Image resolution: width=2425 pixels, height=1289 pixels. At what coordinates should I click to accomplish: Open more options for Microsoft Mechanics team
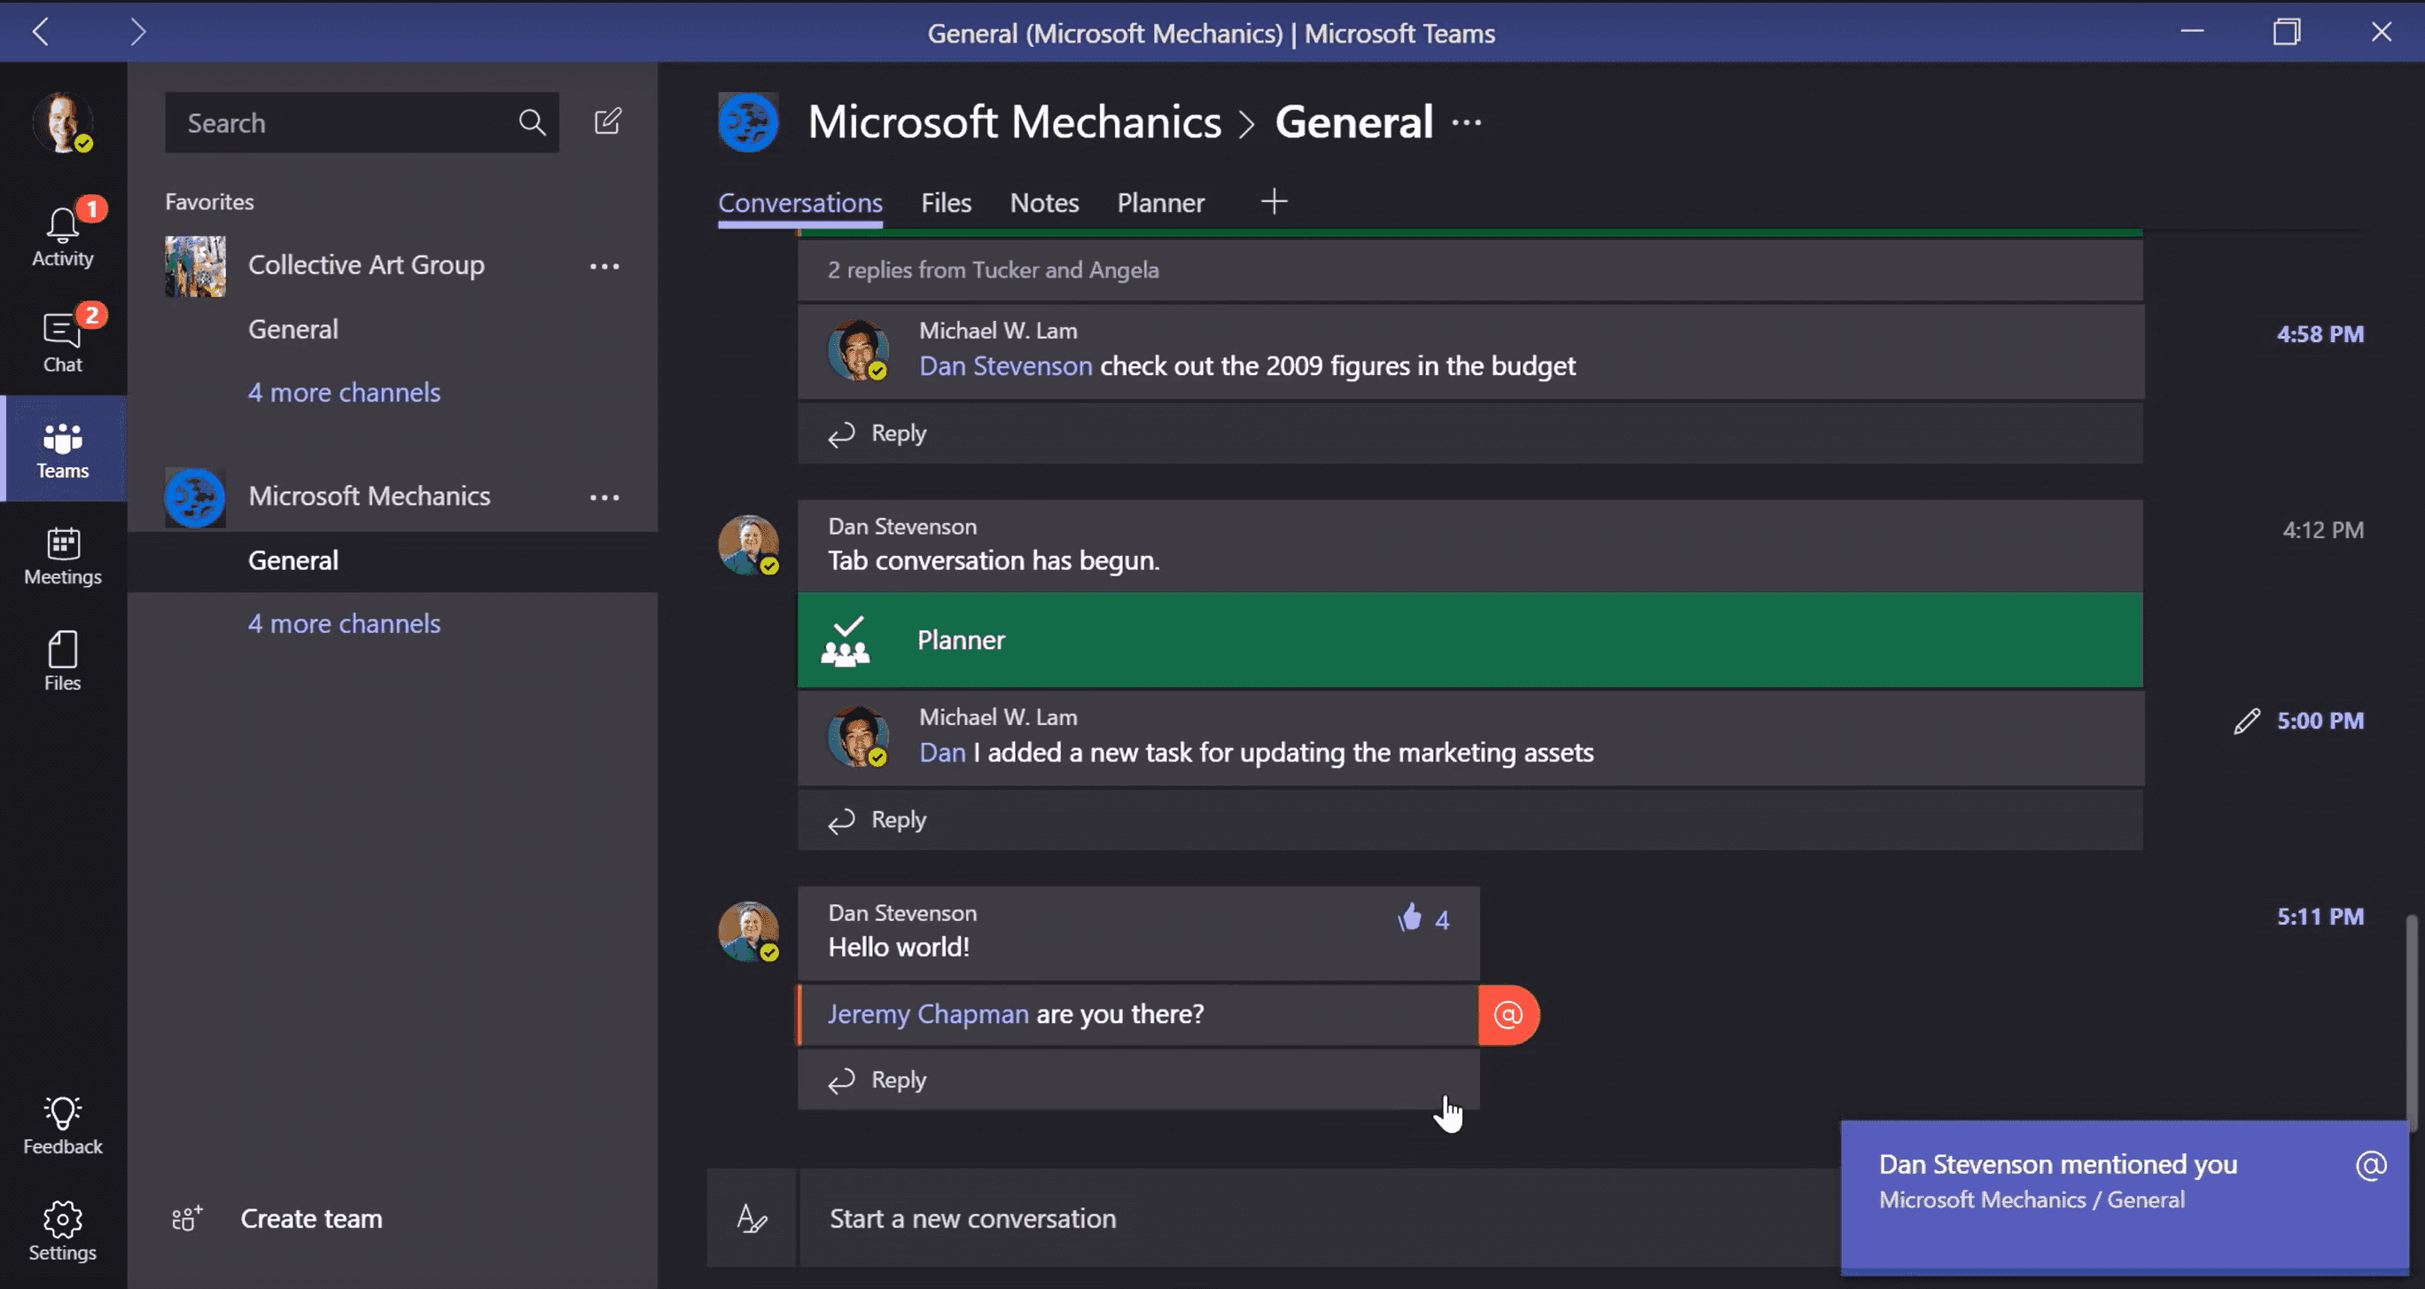click(604, 497)
